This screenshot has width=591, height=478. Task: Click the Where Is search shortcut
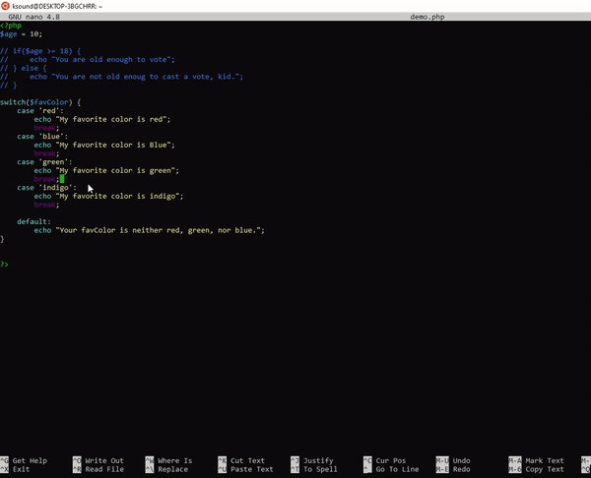174,460
